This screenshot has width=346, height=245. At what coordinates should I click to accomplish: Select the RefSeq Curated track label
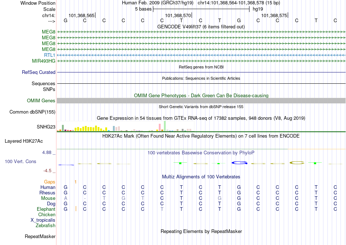pyautogui.click(x=39, y=72)
